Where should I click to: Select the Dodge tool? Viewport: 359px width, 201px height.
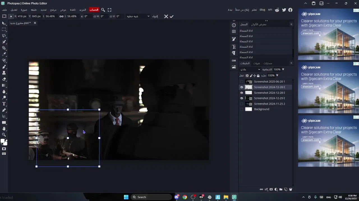[4, 98]
